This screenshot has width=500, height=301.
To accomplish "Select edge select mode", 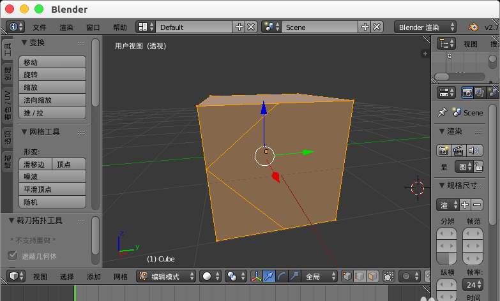I will coord(360,276).
